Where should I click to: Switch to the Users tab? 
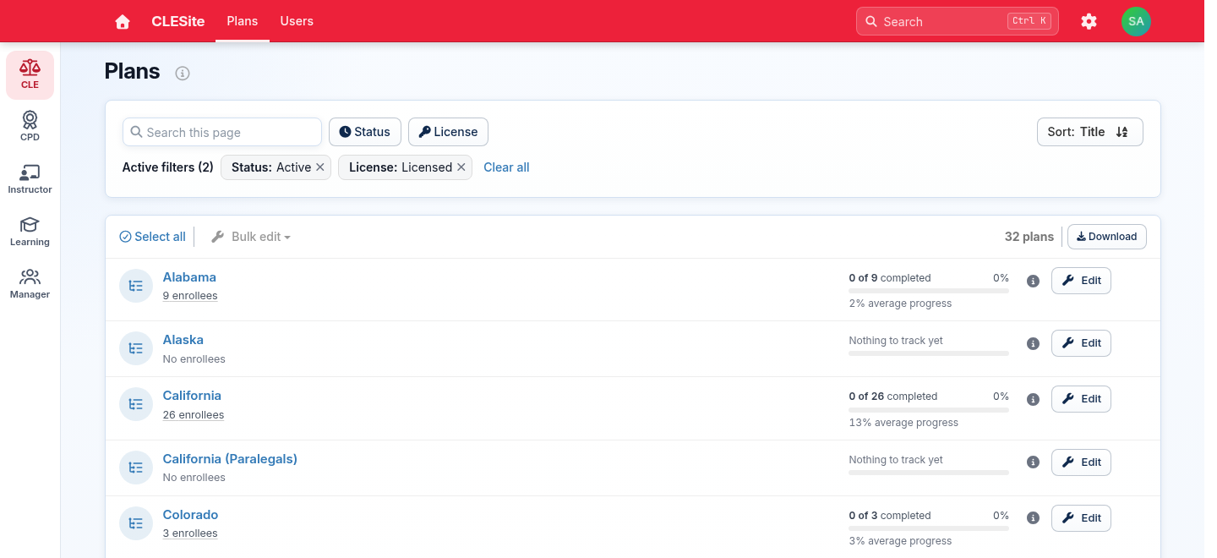[x=297, y=21]
